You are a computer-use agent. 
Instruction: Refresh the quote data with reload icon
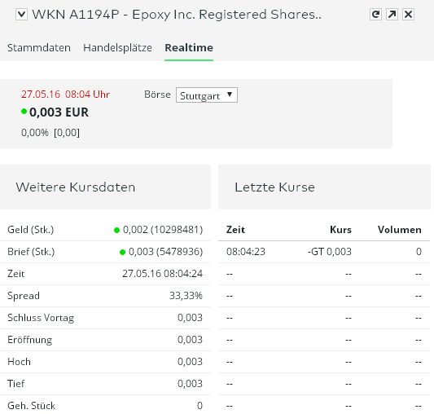click(375, 15)
